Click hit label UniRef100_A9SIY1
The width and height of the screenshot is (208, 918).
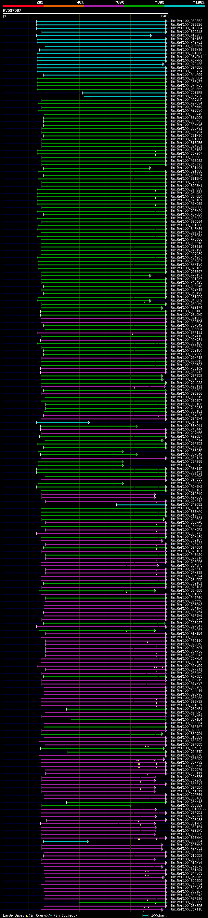[187, 386]
